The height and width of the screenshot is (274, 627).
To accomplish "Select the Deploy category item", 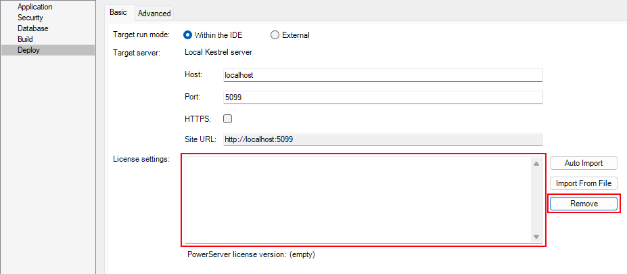I will [x=28, y=50].
